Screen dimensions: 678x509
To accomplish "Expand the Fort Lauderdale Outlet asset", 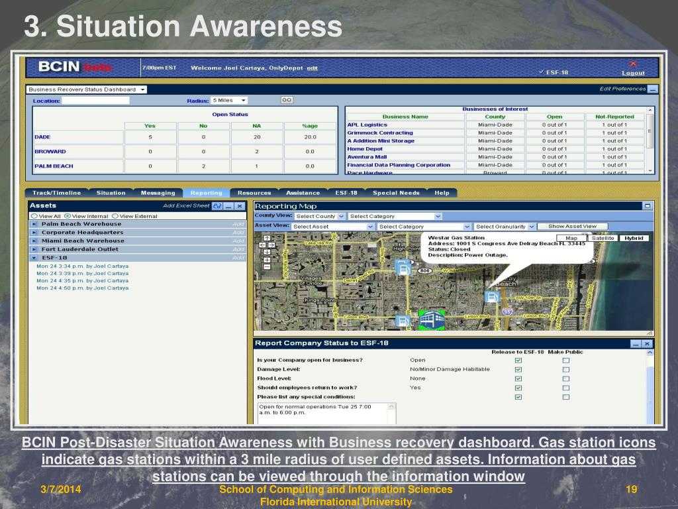I will point(34,249).
